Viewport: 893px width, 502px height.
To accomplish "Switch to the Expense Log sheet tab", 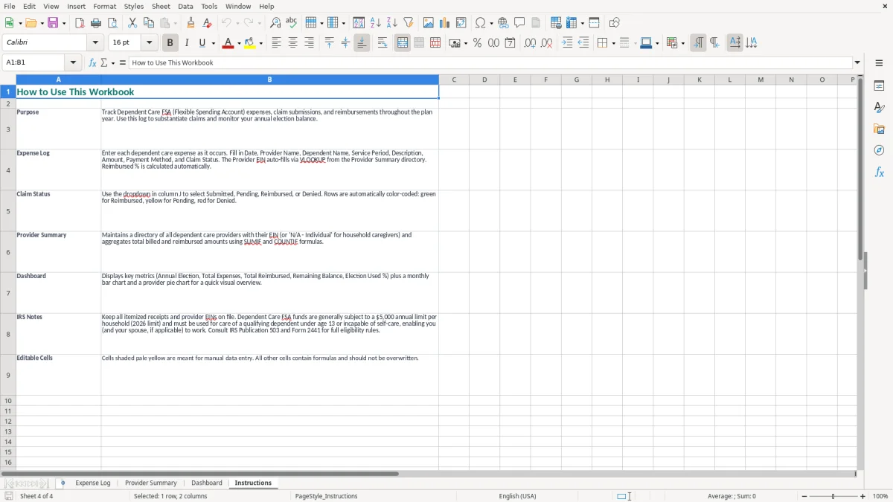I will 93,483.
